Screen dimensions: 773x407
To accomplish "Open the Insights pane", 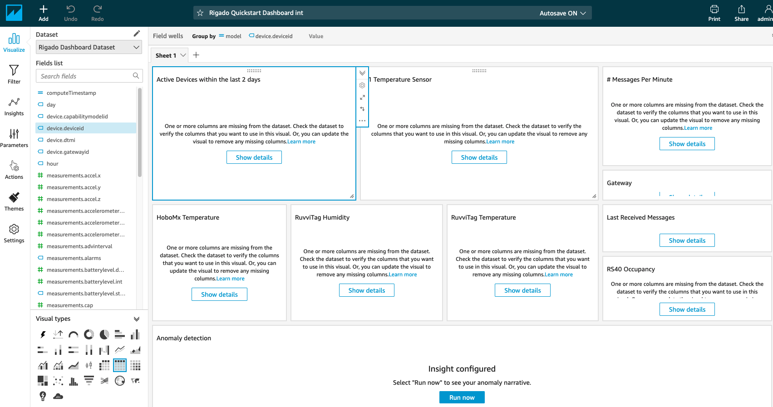I will (x=14, y=107).
